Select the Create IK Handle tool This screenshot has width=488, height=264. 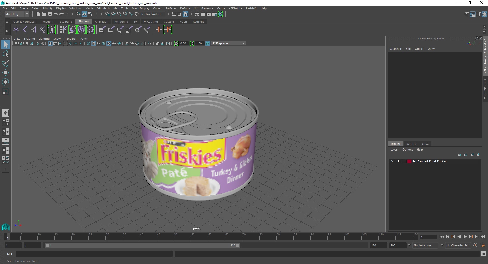pyautogui.click(x=34, y=30)
